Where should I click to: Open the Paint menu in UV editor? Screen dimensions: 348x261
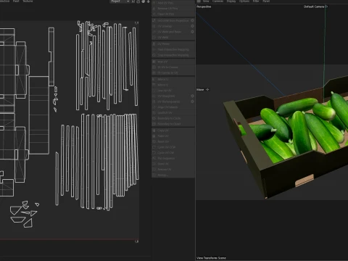pyautogui.click(x=16, y=1)
